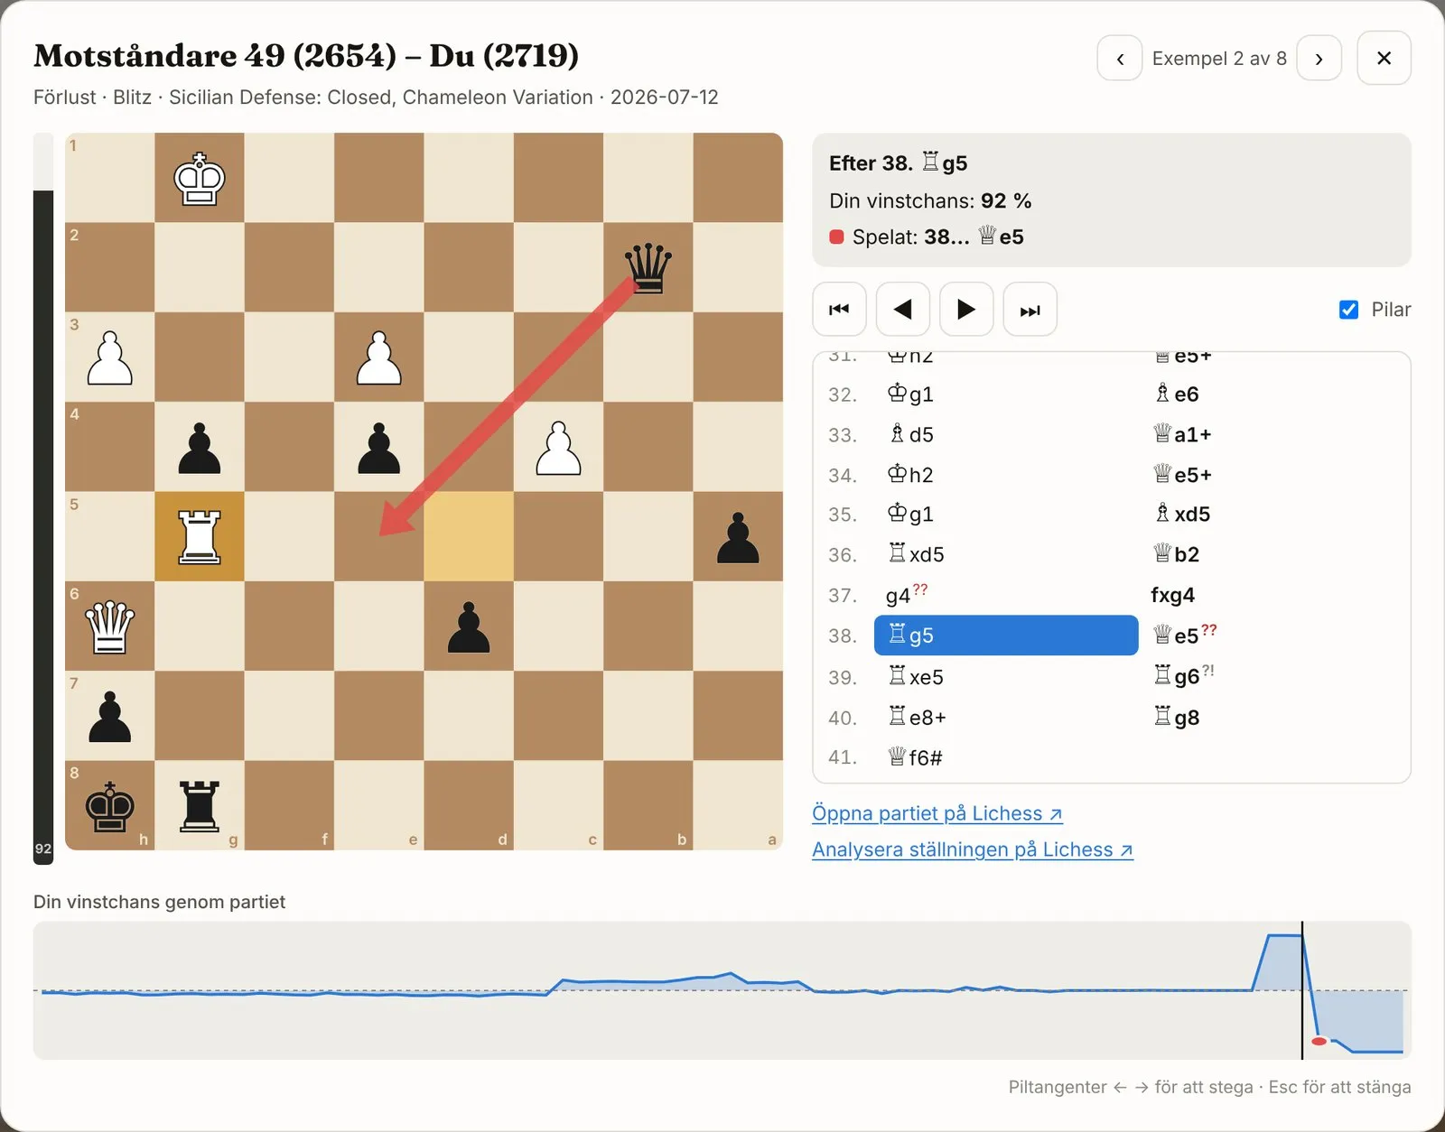This screenshot has height=1132, width=1445.
Task: Select move 38. Rg5 in move list
Action: (x=1006, y=636)
